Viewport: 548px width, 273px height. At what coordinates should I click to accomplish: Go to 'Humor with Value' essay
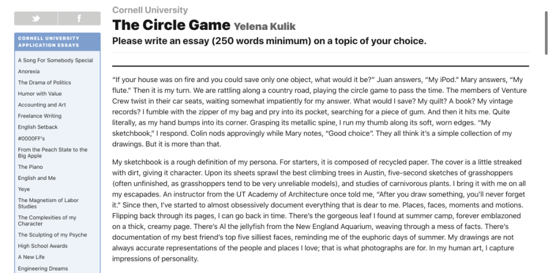40,94
